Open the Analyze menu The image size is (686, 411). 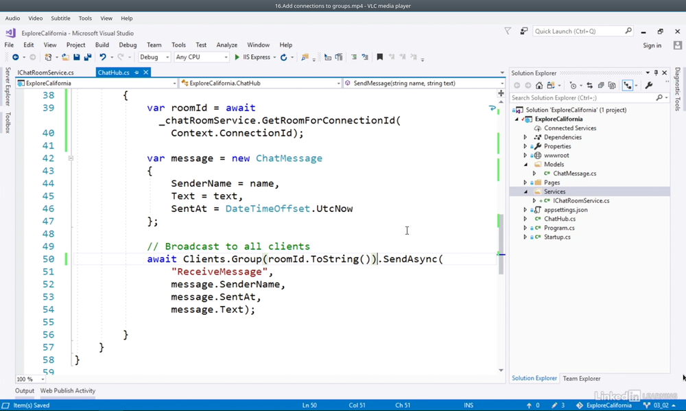pos(226,45)
